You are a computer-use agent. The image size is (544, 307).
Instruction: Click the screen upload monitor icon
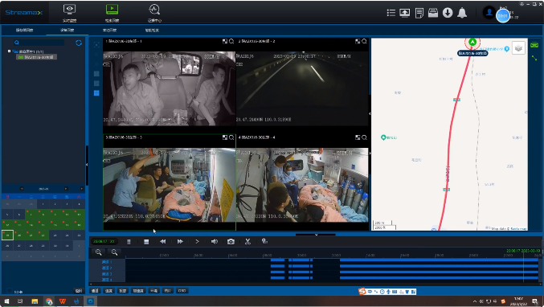tap(404, 13)
